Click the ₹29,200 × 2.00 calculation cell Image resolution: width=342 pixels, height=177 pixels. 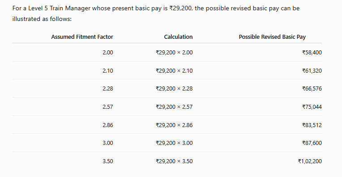coord(174,53)
